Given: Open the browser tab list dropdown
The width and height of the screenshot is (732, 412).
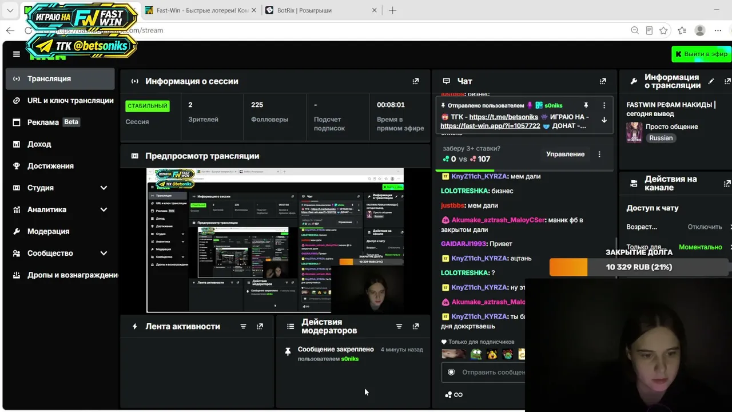Looking at the screenshot, I should (10, 10).
